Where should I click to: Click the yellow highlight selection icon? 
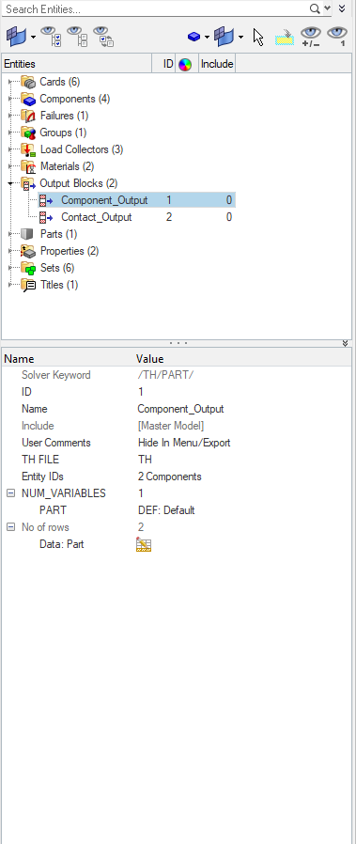(285, 38)
